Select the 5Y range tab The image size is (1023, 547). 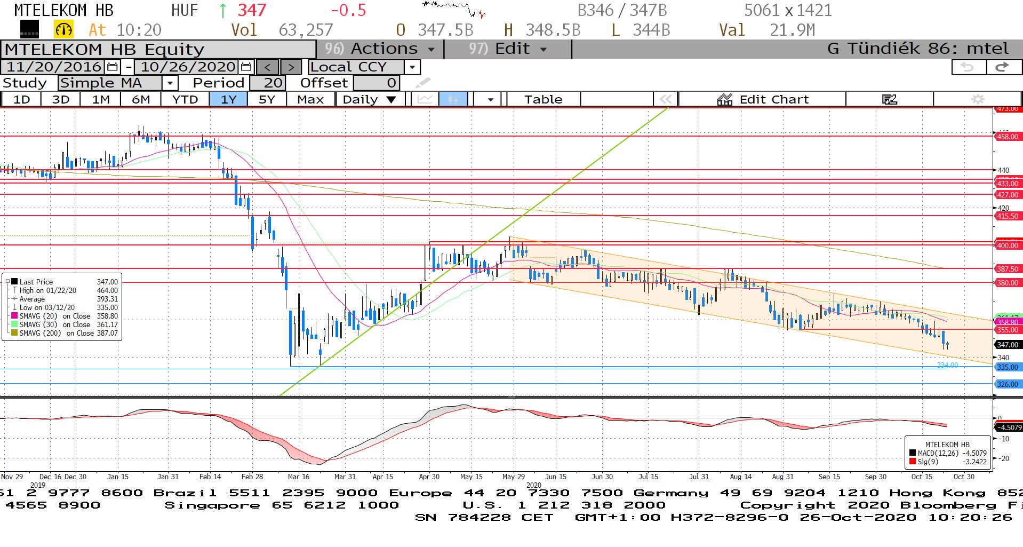tap(267, 99)
